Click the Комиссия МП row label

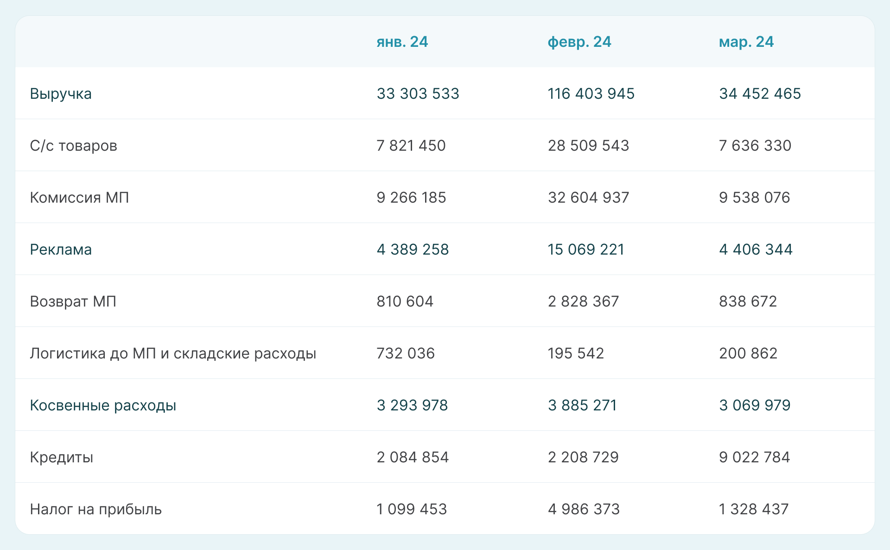79,198
